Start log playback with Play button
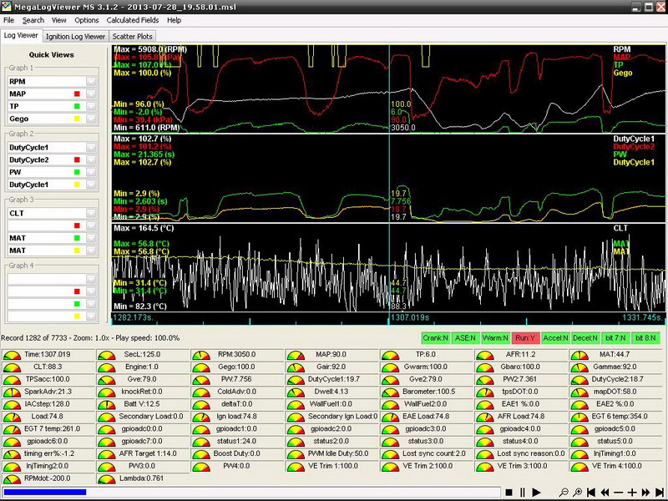 pyautogui.click(x=537, y=493)
